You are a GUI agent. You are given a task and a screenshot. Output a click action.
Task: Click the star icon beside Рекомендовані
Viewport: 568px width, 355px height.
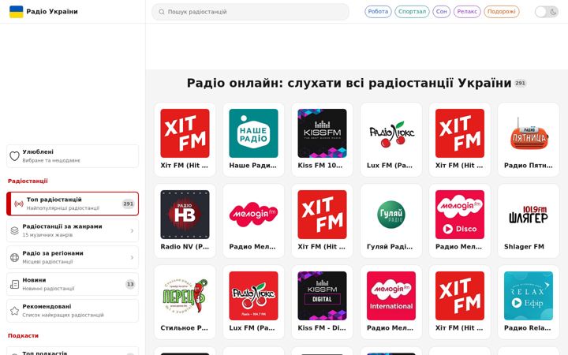click(14, 311)
